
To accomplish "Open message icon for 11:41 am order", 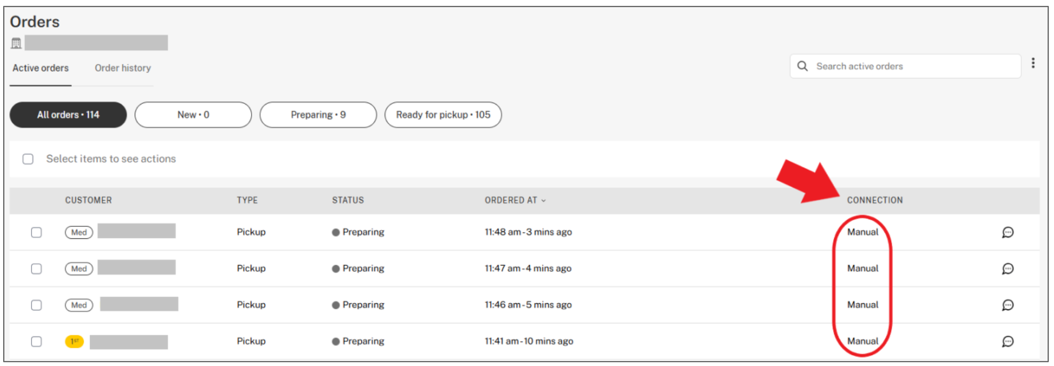I will [x=1008, y=341].
